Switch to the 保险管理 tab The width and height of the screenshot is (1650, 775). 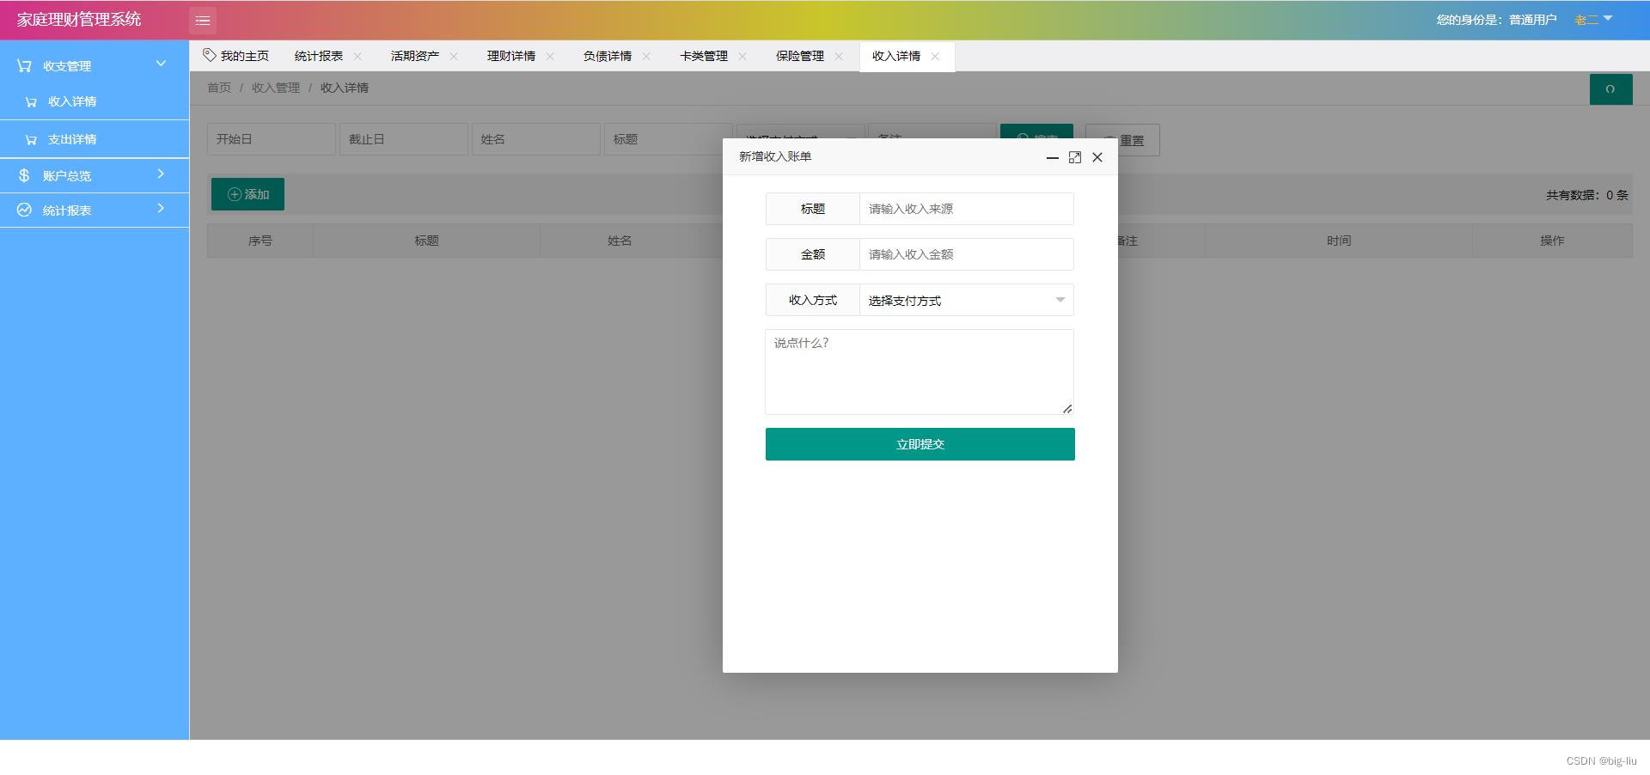[800, 56]
